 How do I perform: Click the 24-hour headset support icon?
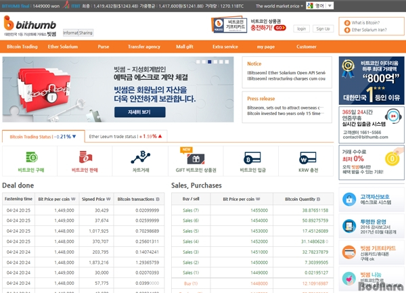click(x=393, y=116)
